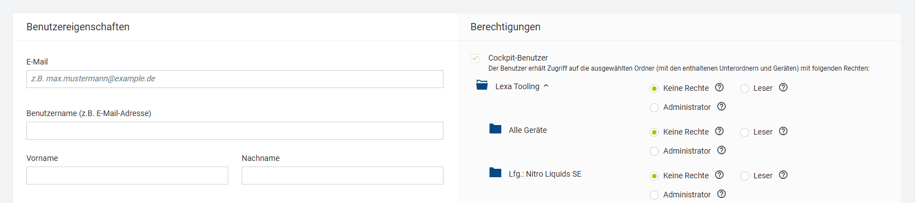Toggle the Cockpit-Benutzer checkbox
Screen dimensions: 915x203
(x=475, y=58)
